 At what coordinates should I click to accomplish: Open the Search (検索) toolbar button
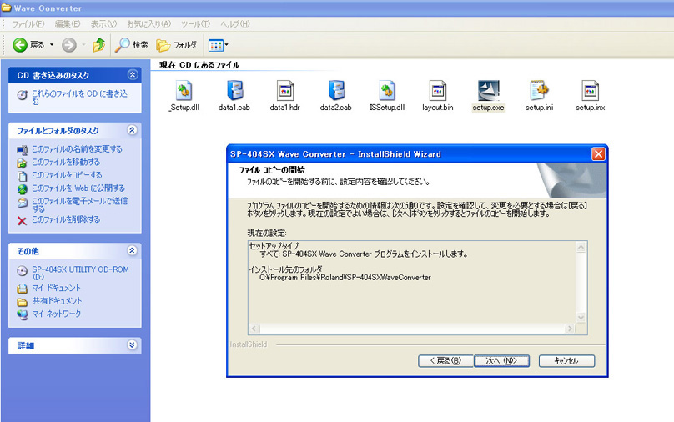[132, 45]
